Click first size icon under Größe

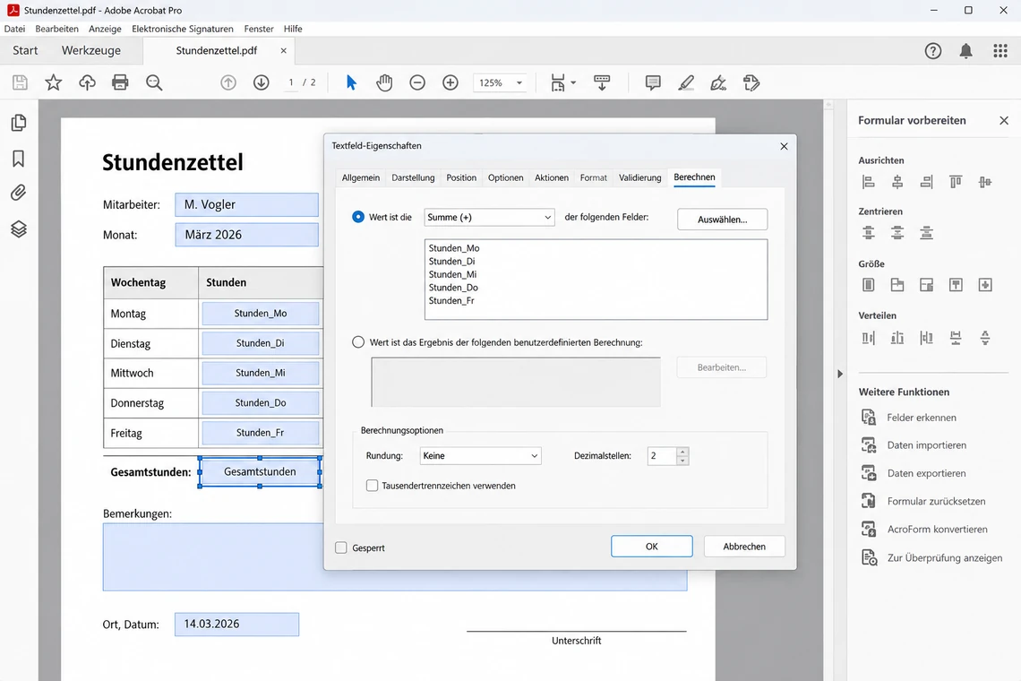869,285
